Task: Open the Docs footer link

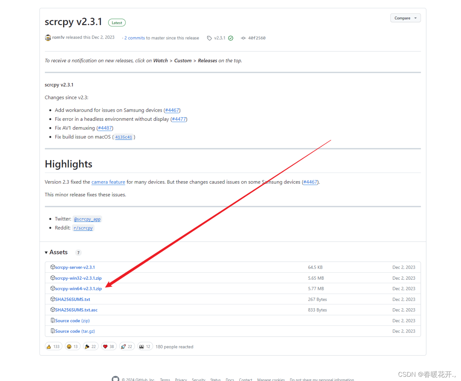Action: [230, 380]
